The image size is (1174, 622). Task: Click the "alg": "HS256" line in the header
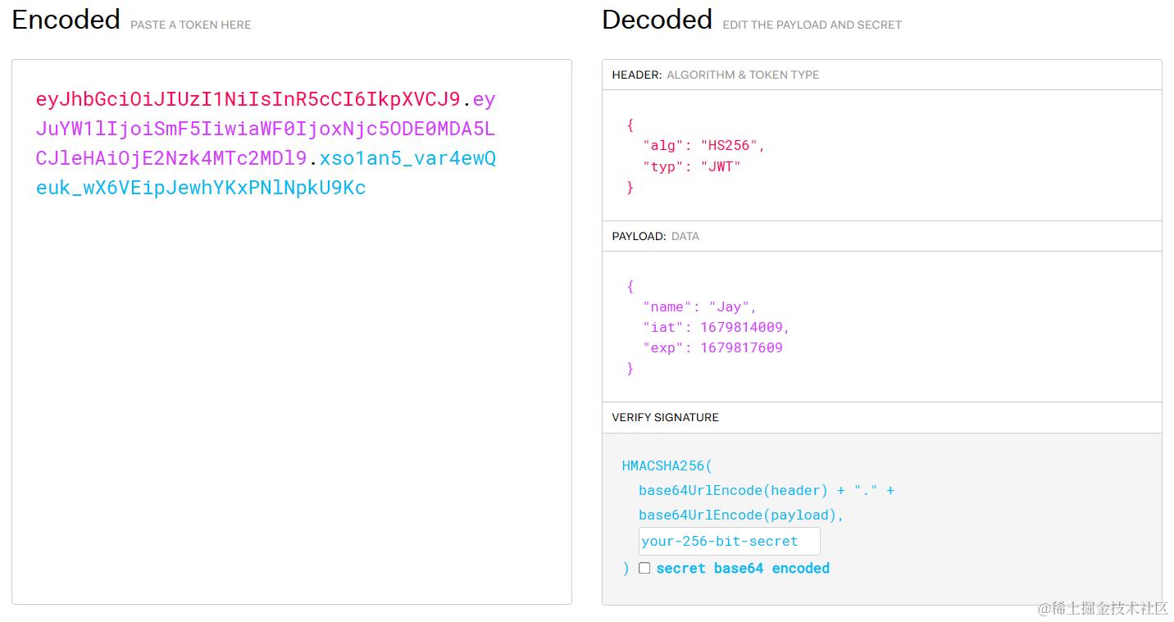[x=703, y=145]
